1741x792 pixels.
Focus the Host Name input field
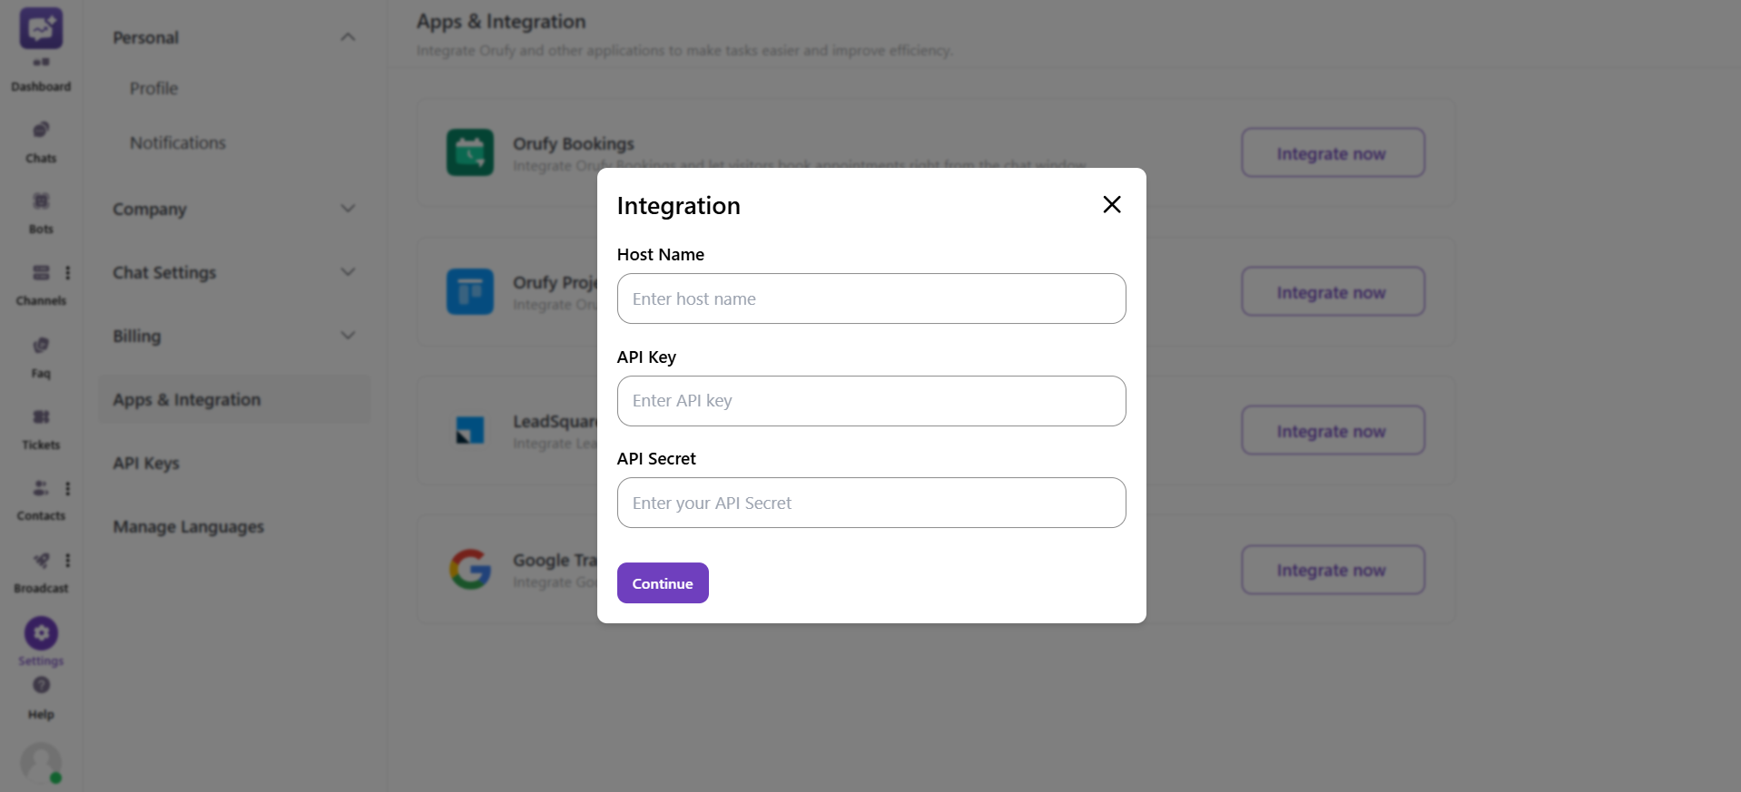871,298
